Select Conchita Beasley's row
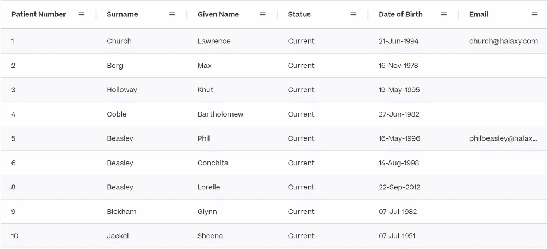The image size is (547, 249). click(274, 163)
